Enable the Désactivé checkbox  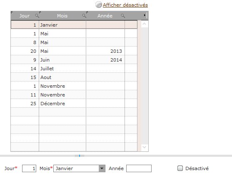pyautogui.click(x=180, y=168)
